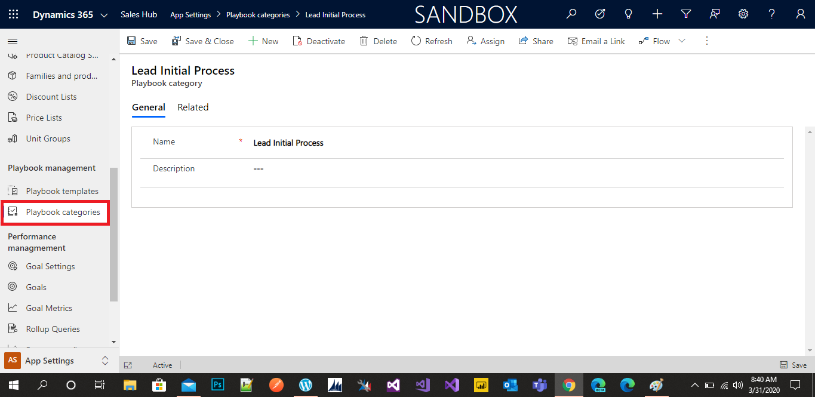The height and width of the screenshot is (397, 815).
Task: Open Rollup Queries from the sidebar
Action: pyautogui.click(x=53, y=328)
